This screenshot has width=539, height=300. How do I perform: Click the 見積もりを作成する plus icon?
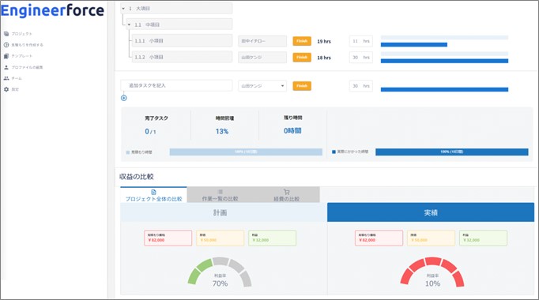click(x=6, y=45)
